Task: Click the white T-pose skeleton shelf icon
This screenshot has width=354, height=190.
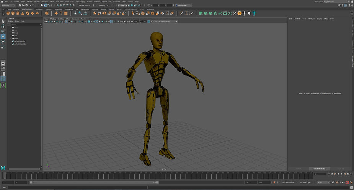Action: (x=244, y=13)
